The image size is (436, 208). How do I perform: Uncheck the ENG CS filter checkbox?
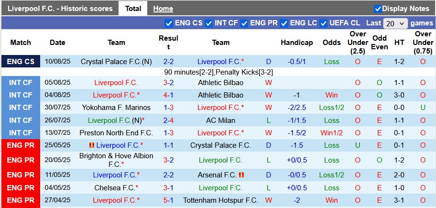point(169,23)
